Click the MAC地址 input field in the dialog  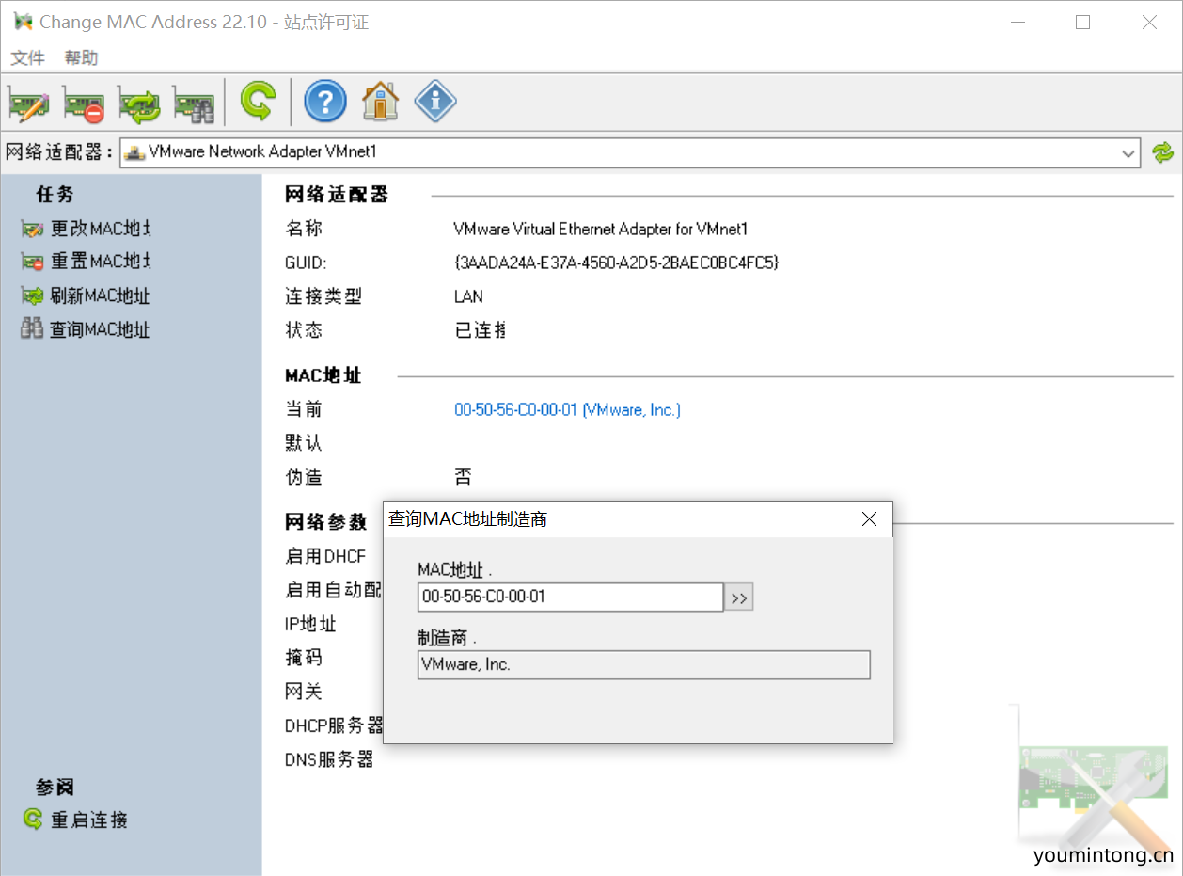(x=571, y=597)
